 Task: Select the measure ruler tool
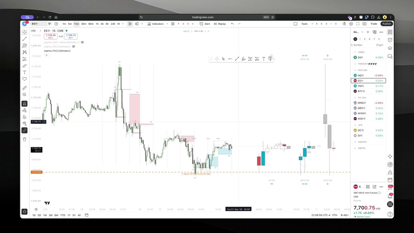click(x=24, y=88)
